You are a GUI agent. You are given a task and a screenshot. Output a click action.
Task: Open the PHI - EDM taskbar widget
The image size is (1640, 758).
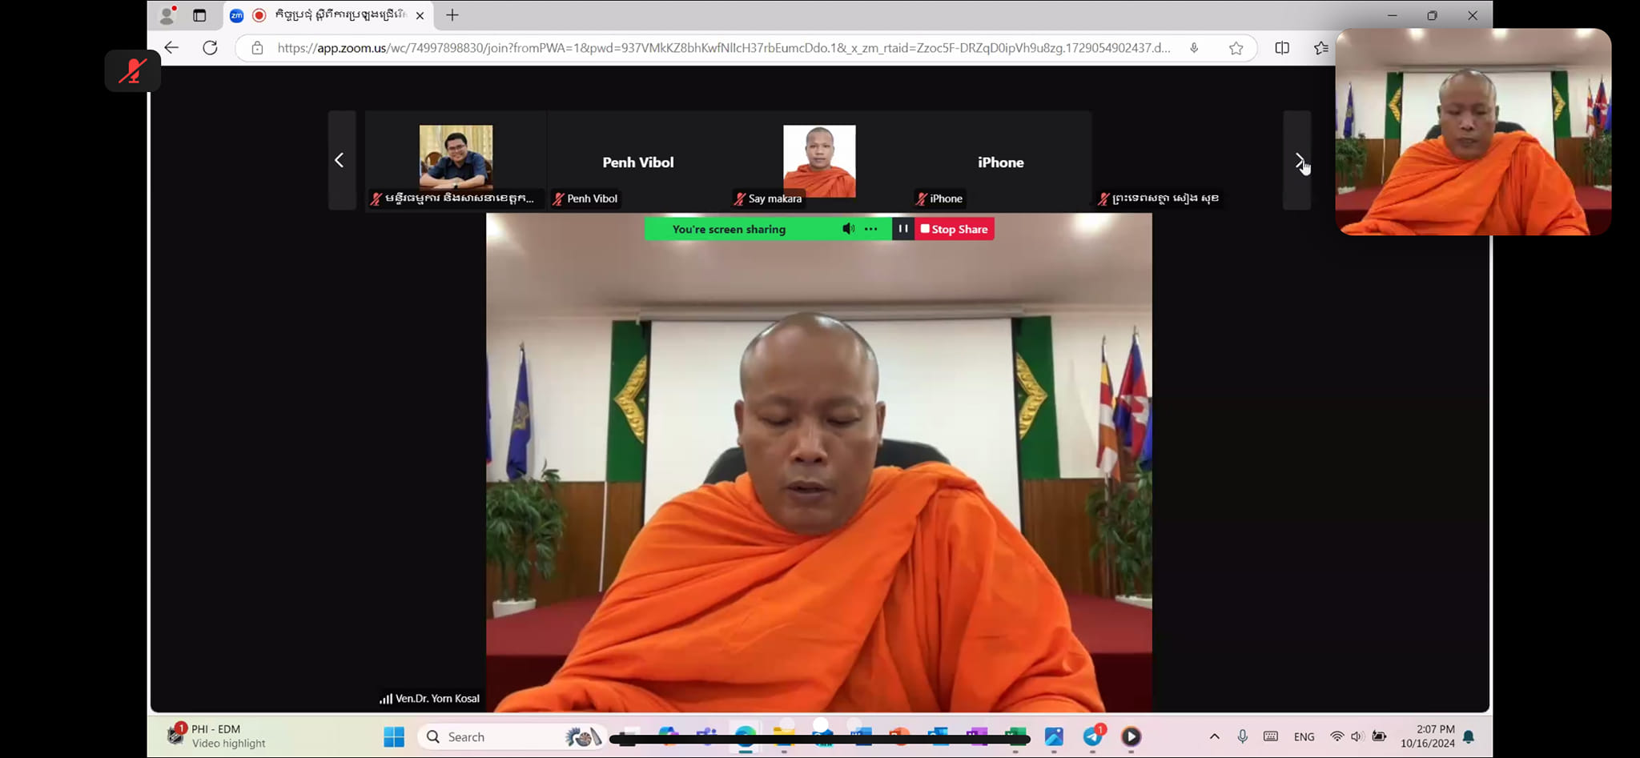coord(216,736)
